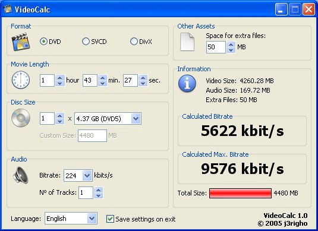Increase number of audio tracks
This screenshot has height=231, width=318.
tap(98, 190)
